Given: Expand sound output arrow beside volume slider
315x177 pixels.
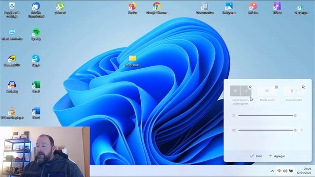Looking at the screenshot, I should [x=302, y=130].
